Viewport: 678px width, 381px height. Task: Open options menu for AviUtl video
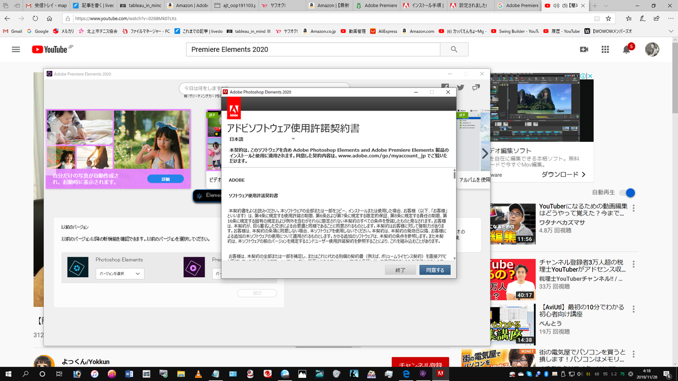pos(634,308)
